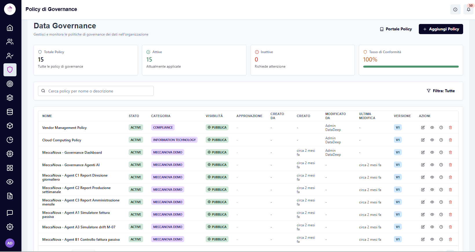This screenshot has height=252, width=475.
Task: Click the notifications bell with 50 badge
Action: point(469,9)
